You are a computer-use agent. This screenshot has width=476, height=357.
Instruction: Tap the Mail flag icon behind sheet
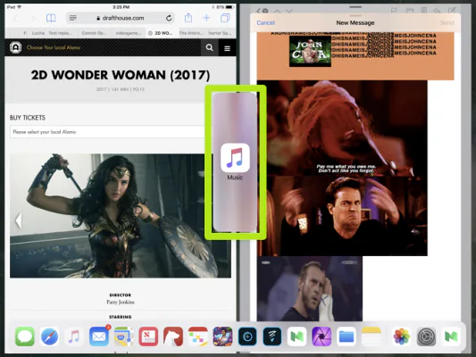[394, 11]
